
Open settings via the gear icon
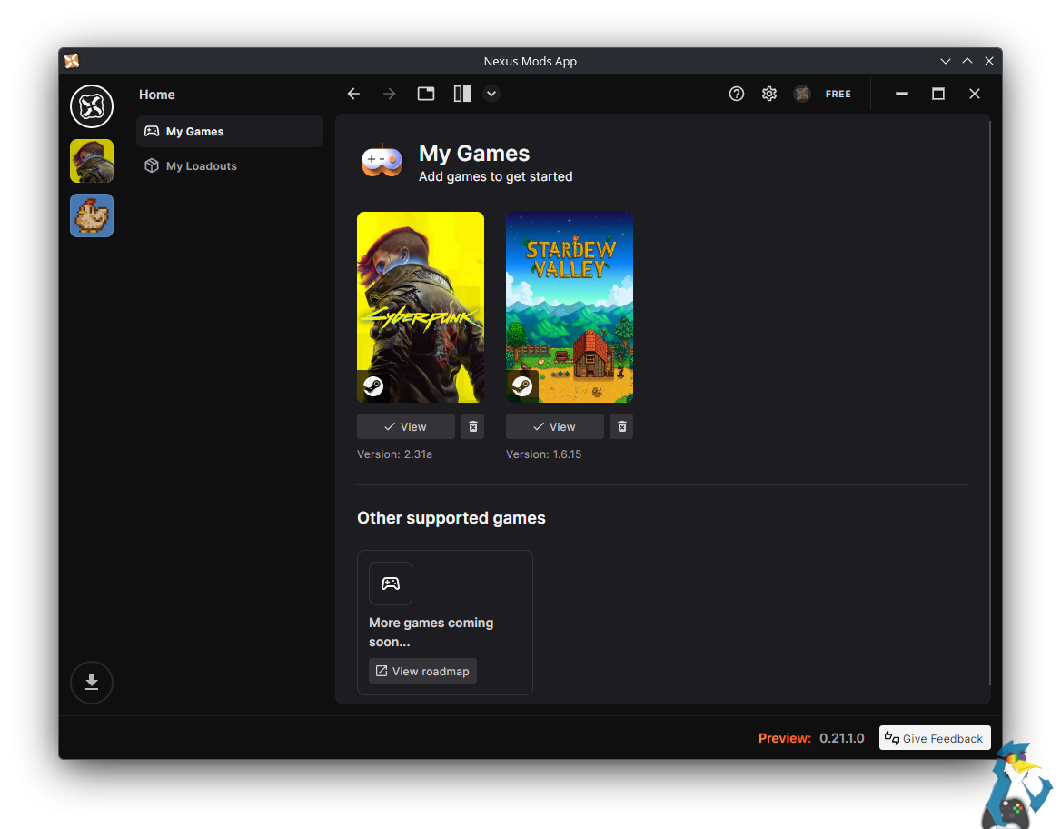769,94
